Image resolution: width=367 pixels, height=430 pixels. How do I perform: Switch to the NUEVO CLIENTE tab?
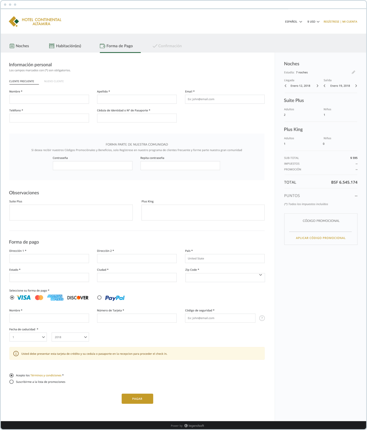(54, 81)
